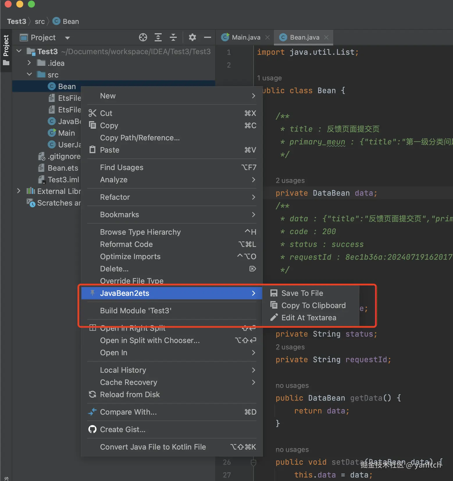453x481 pixels.
Task: Click the '1 usage' hint above class Bean
Action: tap(269, 78)
